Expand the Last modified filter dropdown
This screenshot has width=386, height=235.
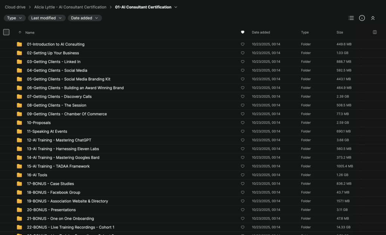[x=46, y=18]
